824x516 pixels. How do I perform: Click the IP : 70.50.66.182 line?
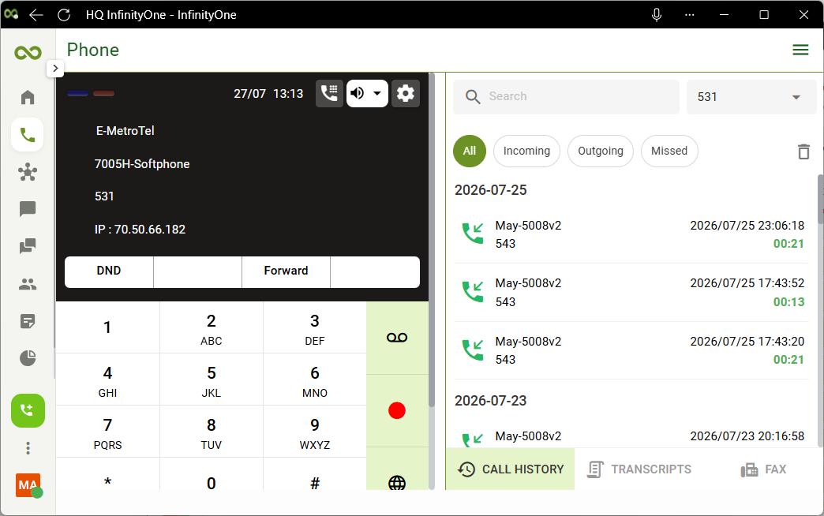point(140,230)
